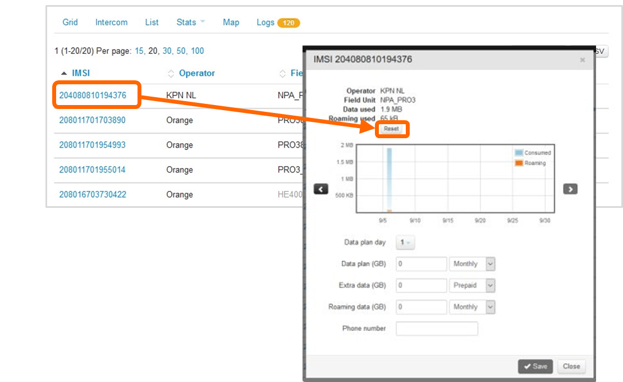This screenshot has width=623, height=382.
Task: Click the previous chart arrow button
Action: [x=320, y=189]
